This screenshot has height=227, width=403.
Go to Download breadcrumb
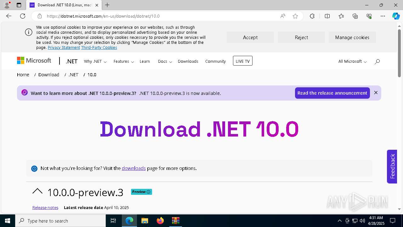coord(49,75)
